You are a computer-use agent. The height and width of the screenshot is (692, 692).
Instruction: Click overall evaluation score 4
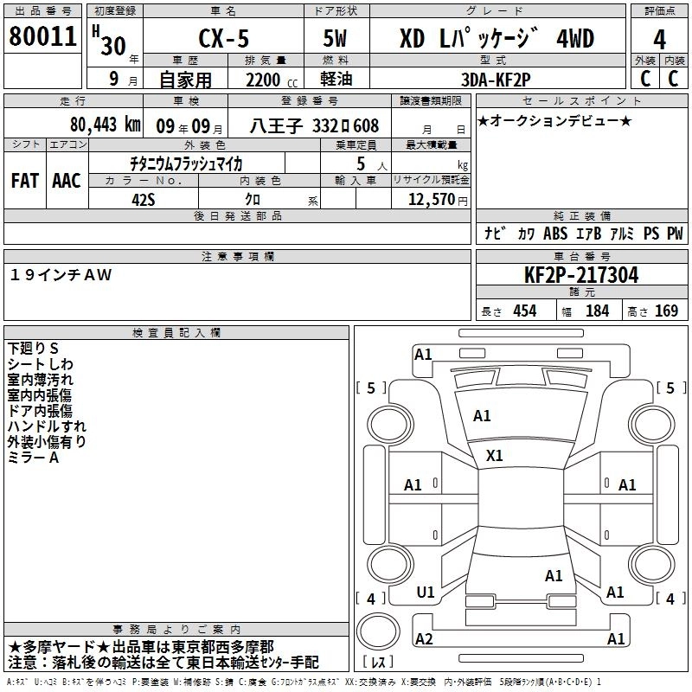tap(659, 40)
